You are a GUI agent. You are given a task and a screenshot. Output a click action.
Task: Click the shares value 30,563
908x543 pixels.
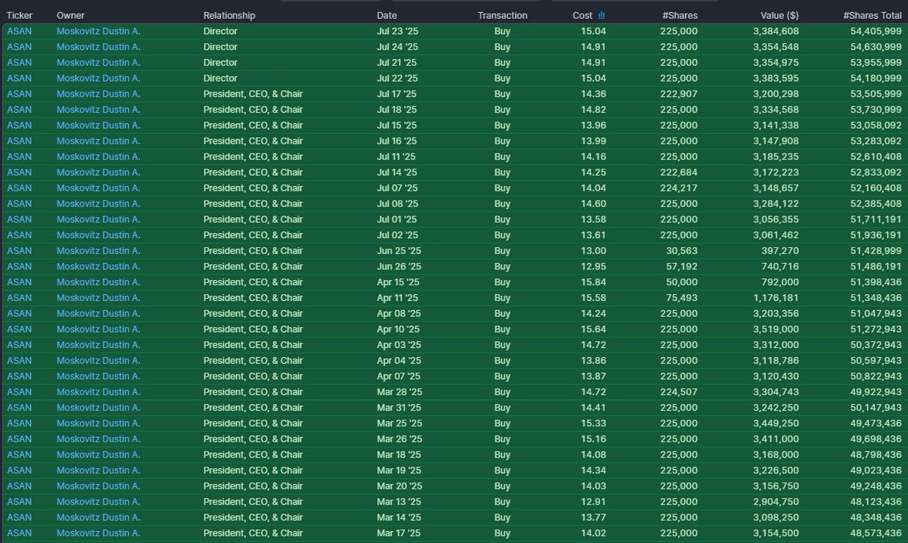[x=682, y=251]
